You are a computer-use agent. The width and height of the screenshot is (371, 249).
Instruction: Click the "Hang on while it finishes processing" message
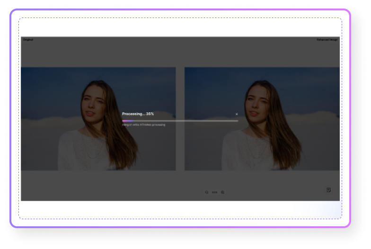[x=144, y=125]
